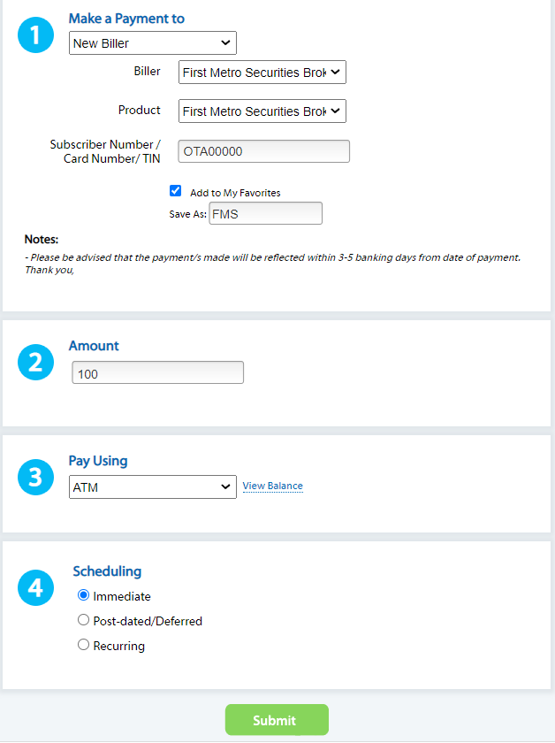
Task: Click the Add to My Favorites label
Action: click(235, 193)
